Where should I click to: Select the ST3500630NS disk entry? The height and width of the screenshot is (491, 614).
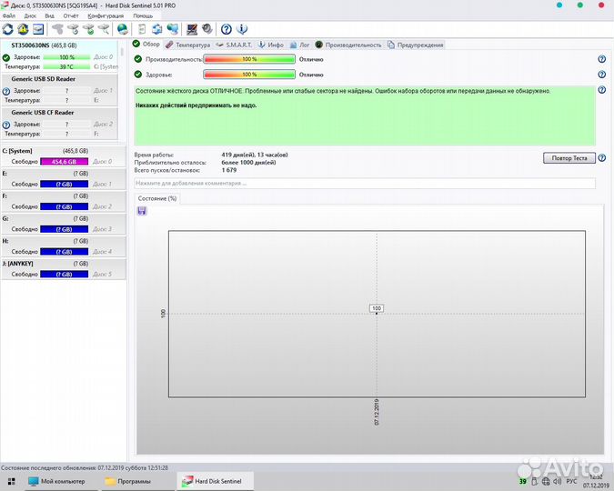click(x=59, y=55)
